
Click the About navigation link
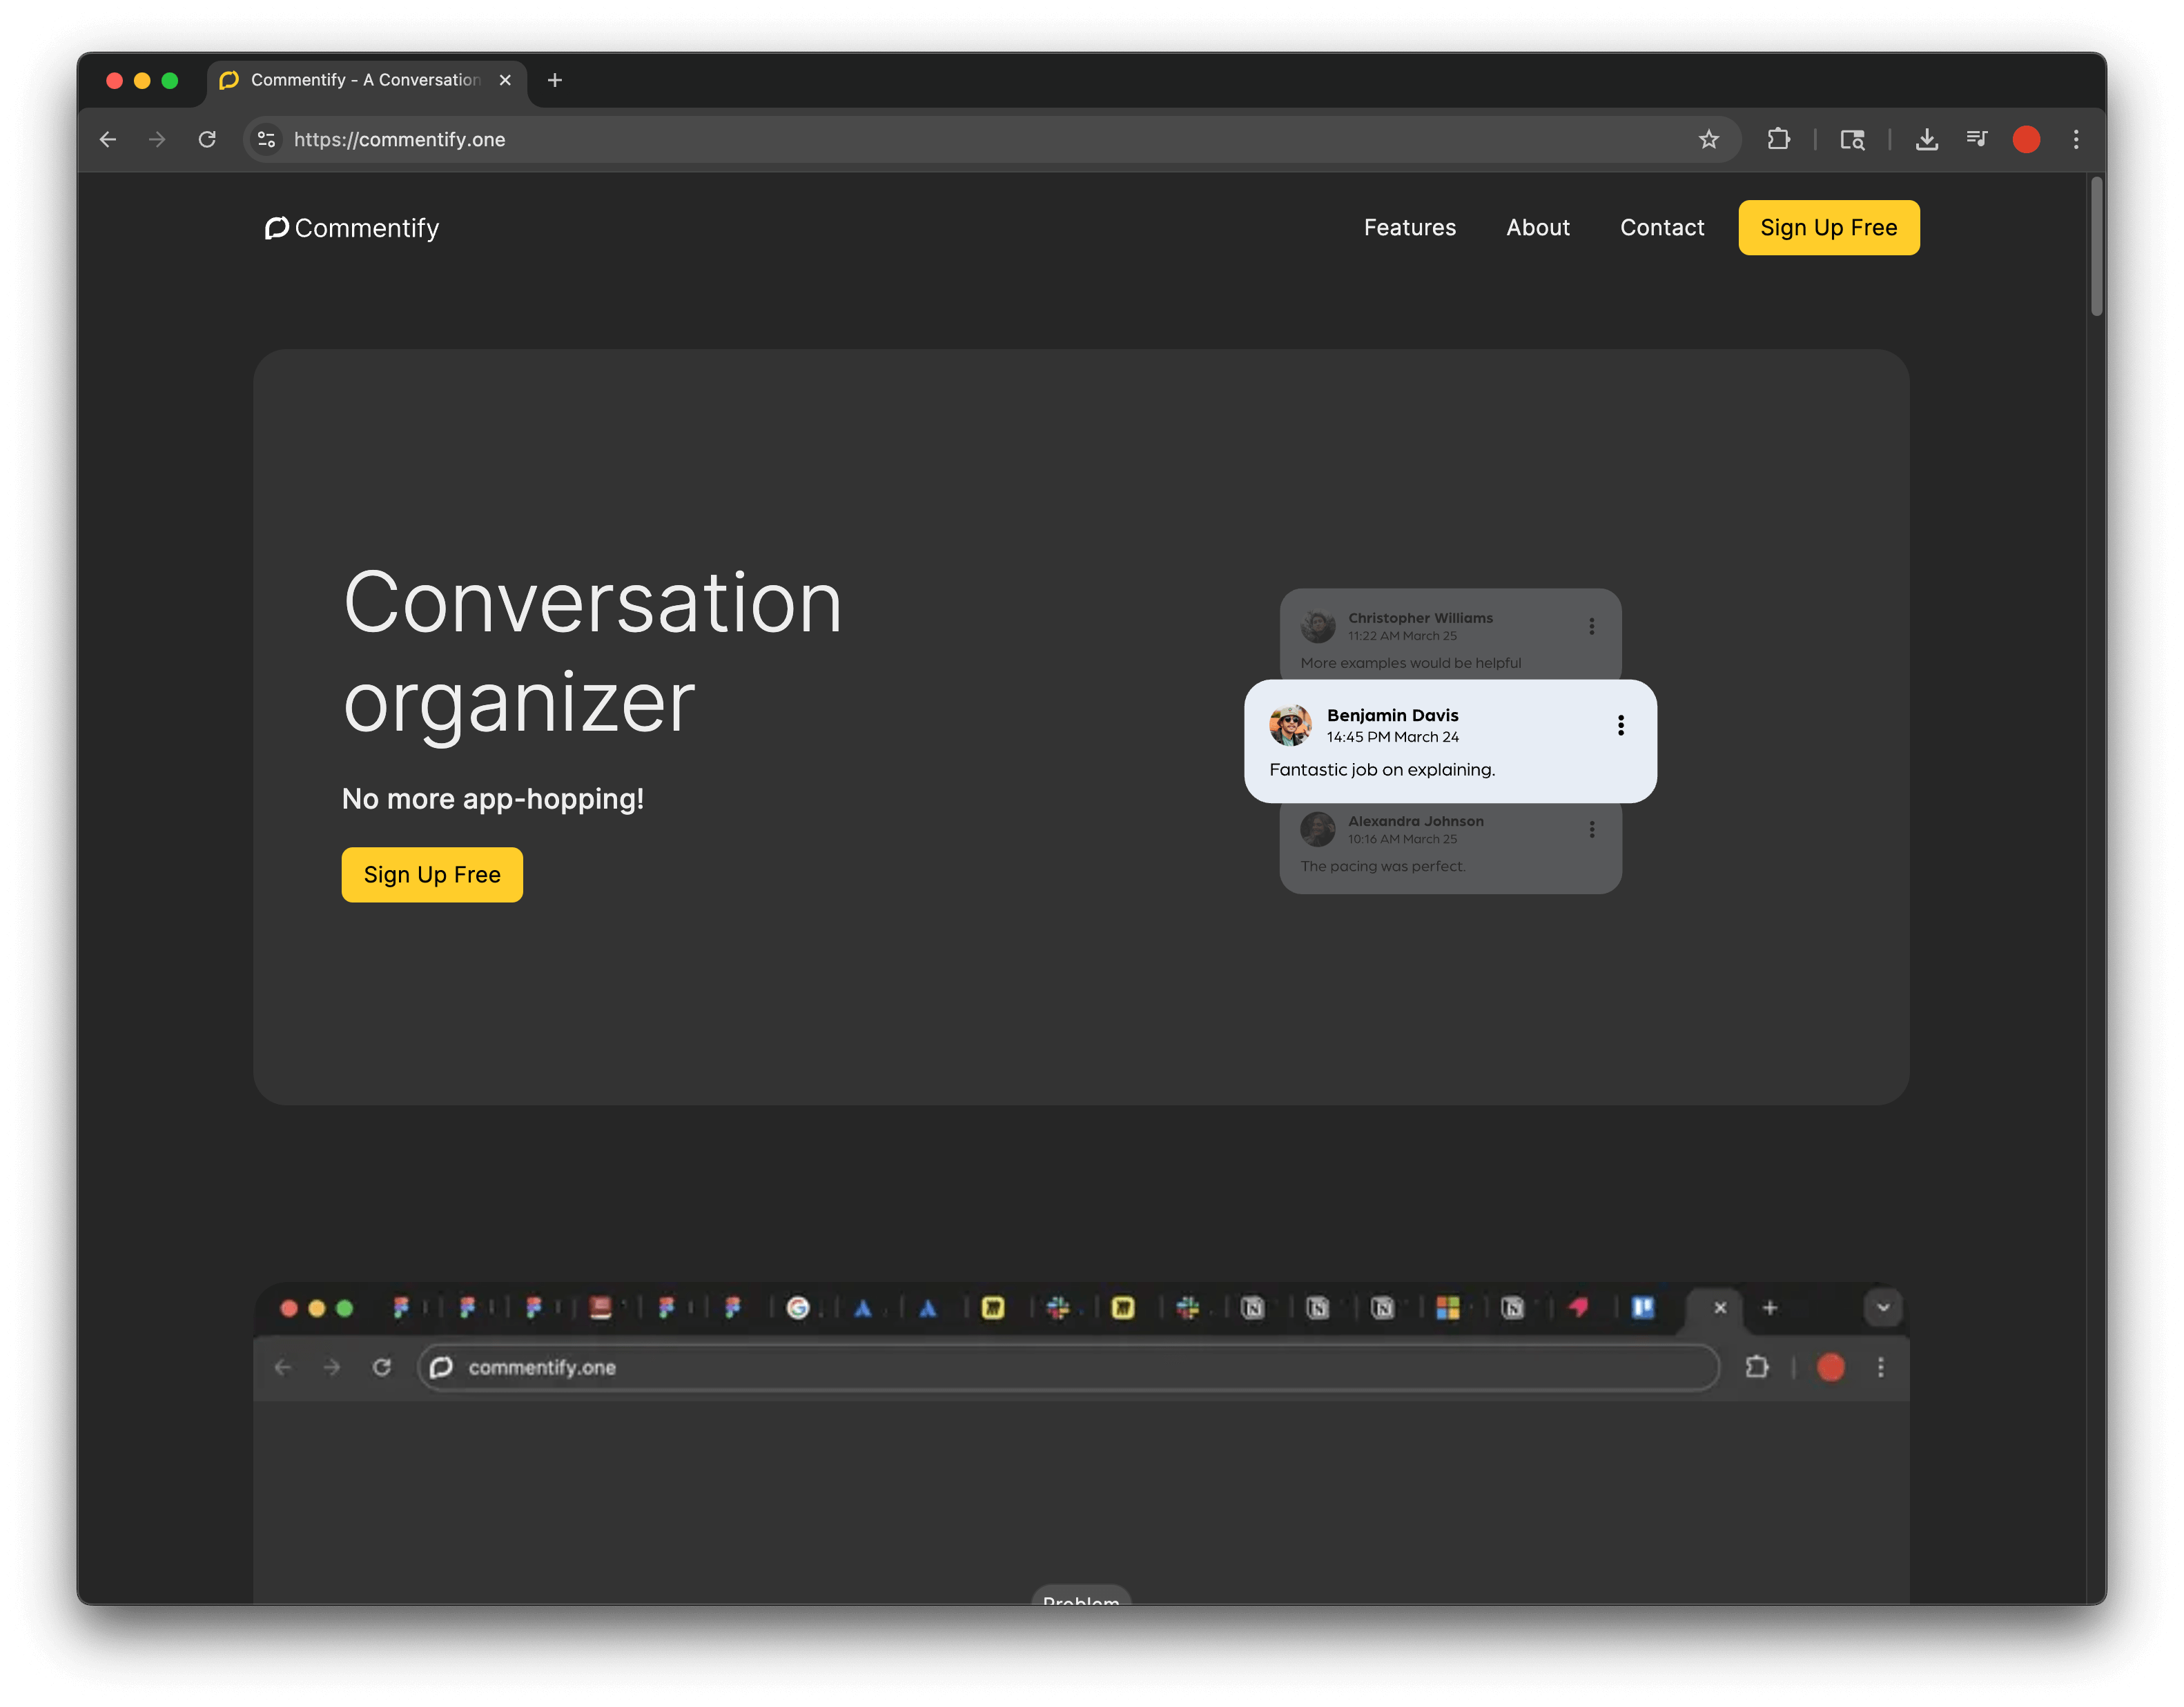point(1537,228)
